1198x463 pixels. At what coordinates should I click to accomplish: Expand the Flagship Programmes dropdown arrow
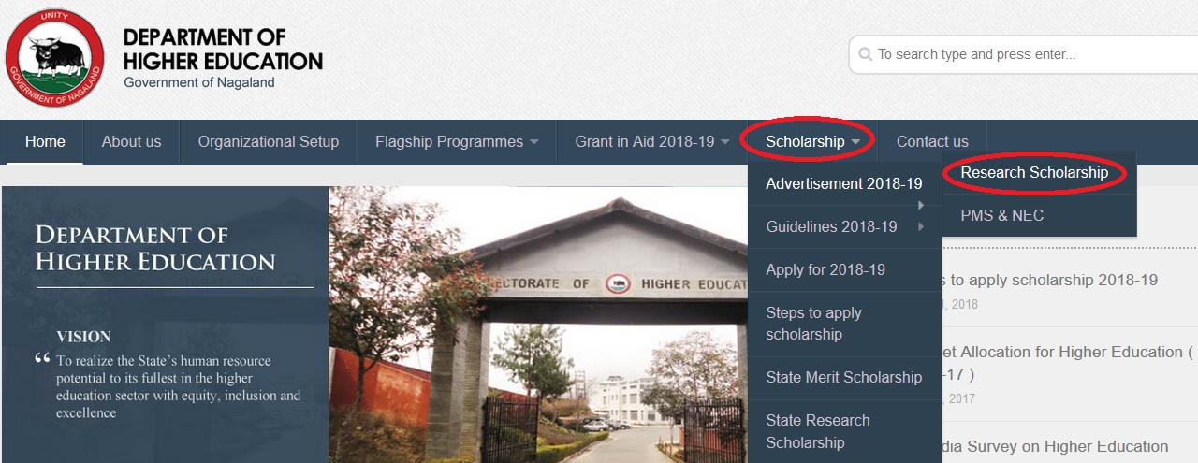pos(534,142)
